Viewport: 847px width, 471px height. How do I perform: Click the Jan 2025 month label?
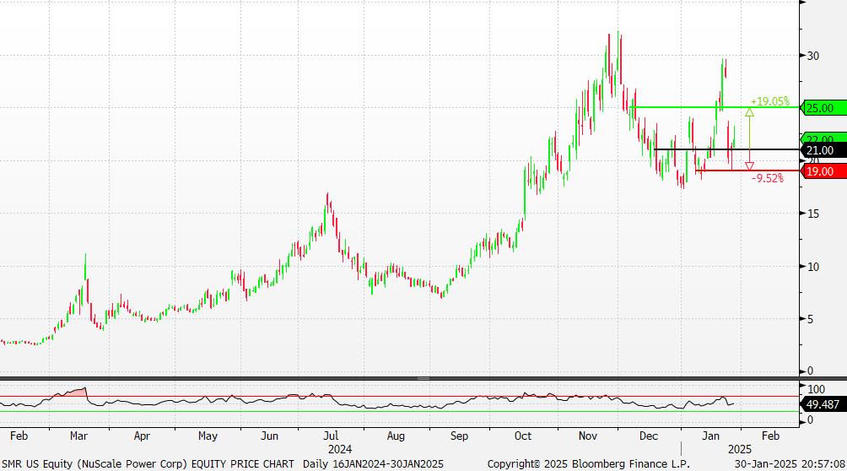[x=711, y=436]
